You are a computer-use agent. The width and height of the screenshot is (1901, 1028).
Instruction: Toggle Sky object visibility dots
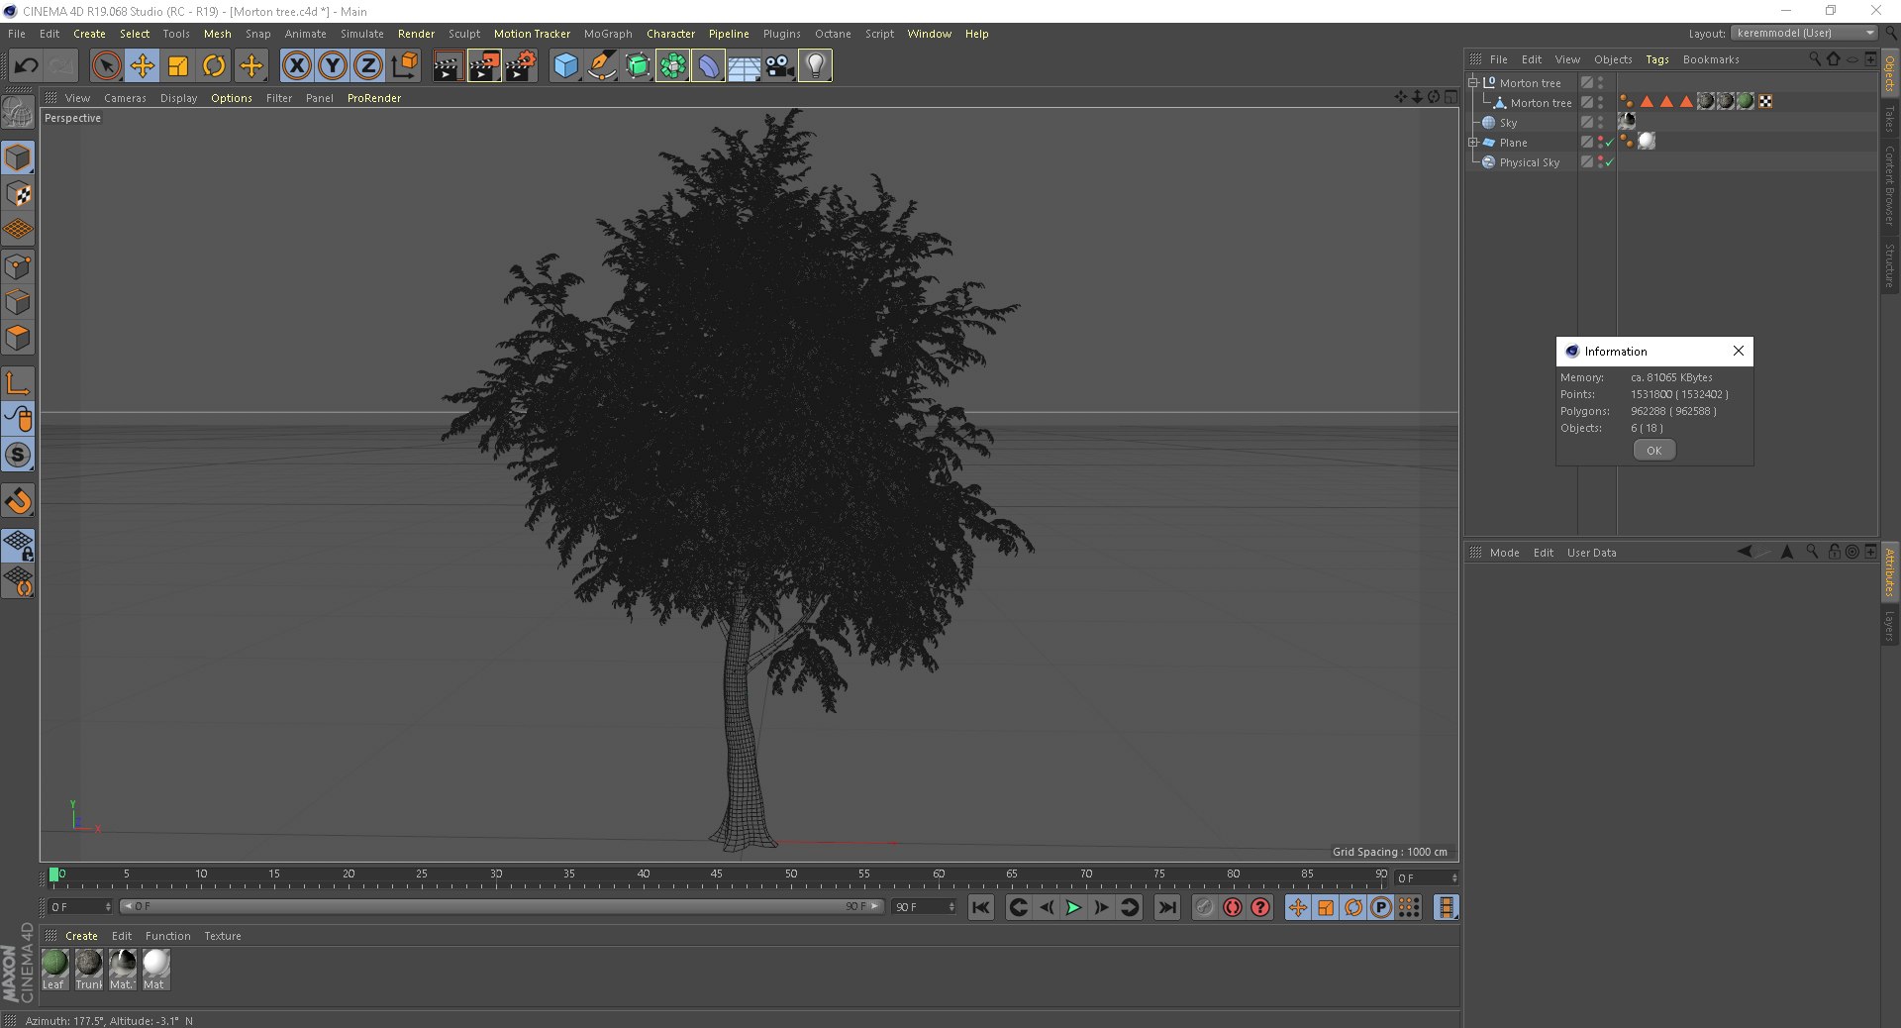tap(1600, 123)
